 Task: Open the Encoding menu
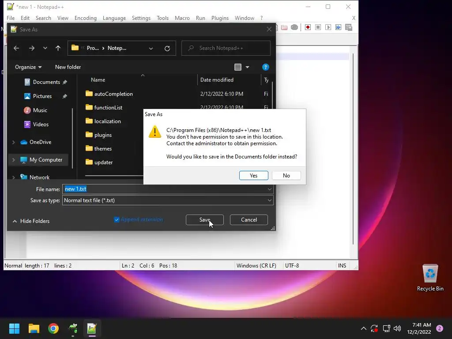click(86, 18)
